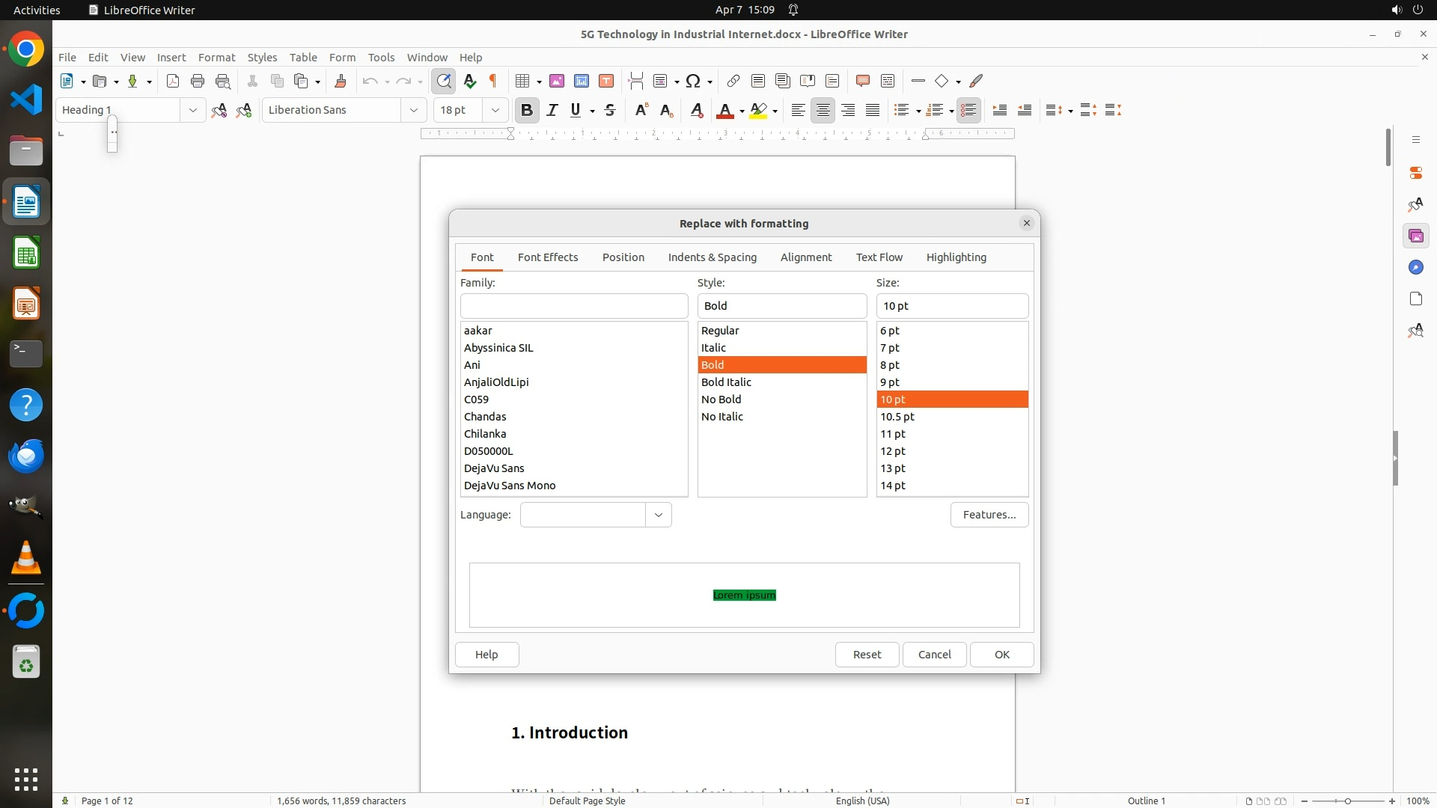Toggle formatting marks pilcrow icon
The height and width of the screenshot is (808, 1437).
[493, 81]
